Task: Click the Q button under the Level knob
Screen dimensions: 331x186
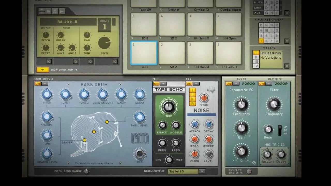Action: [115, 61]
